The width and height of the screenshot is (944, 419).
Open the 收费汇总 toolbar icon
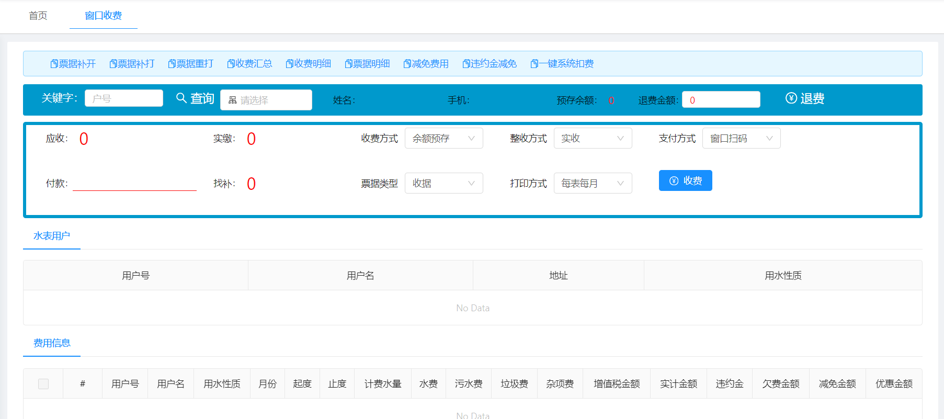231,64
